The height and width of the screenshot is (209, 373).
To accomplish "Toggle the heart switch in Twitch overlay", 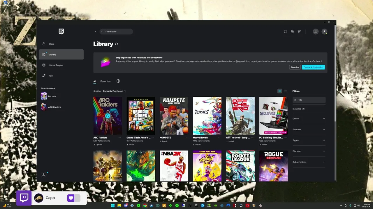I will point(73,198).
